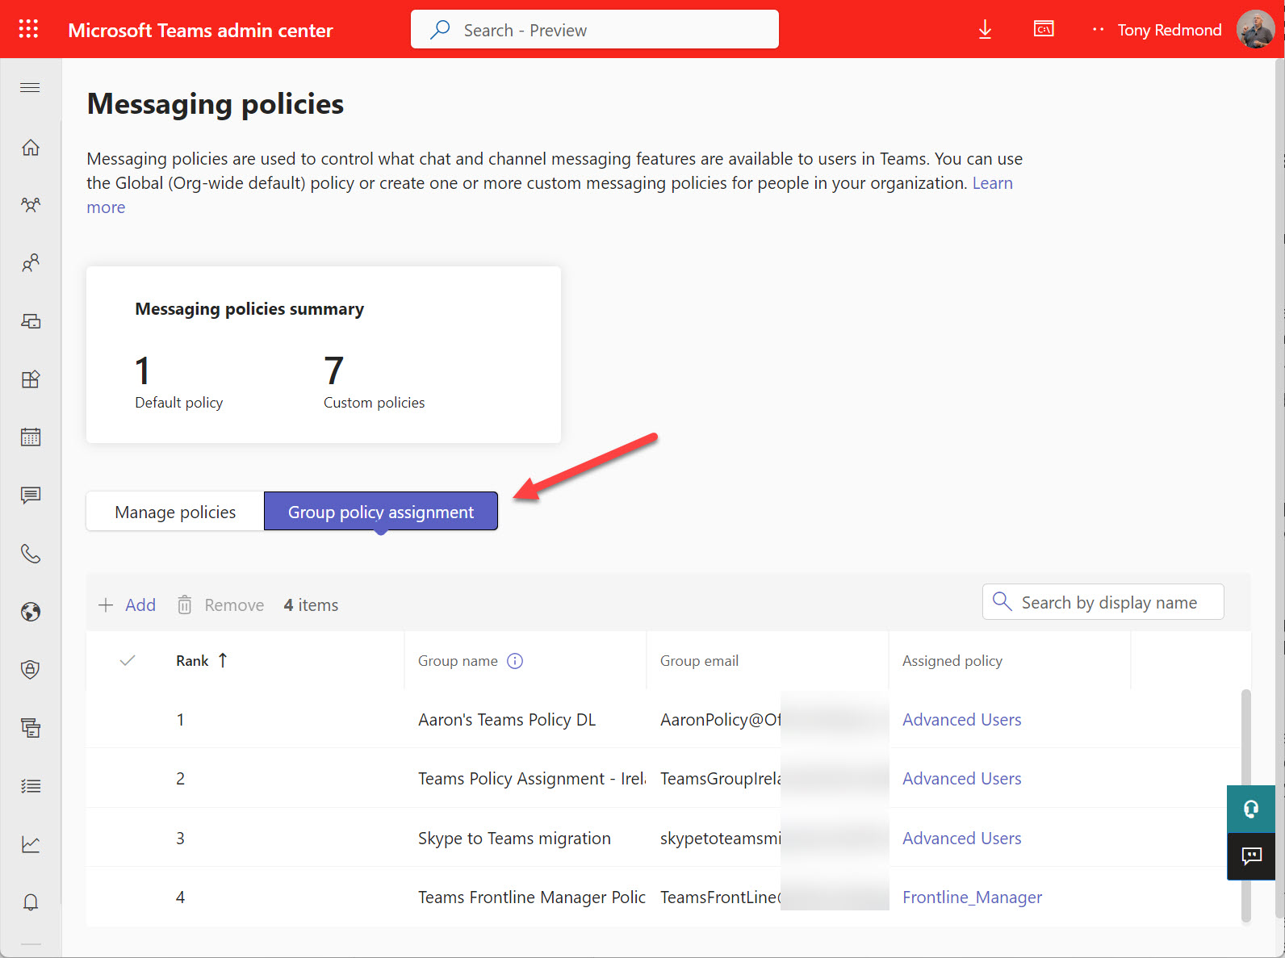1285x958 pixels.
Task: Toggle the select-all checkmark in table header
Action: coord(128,660)
